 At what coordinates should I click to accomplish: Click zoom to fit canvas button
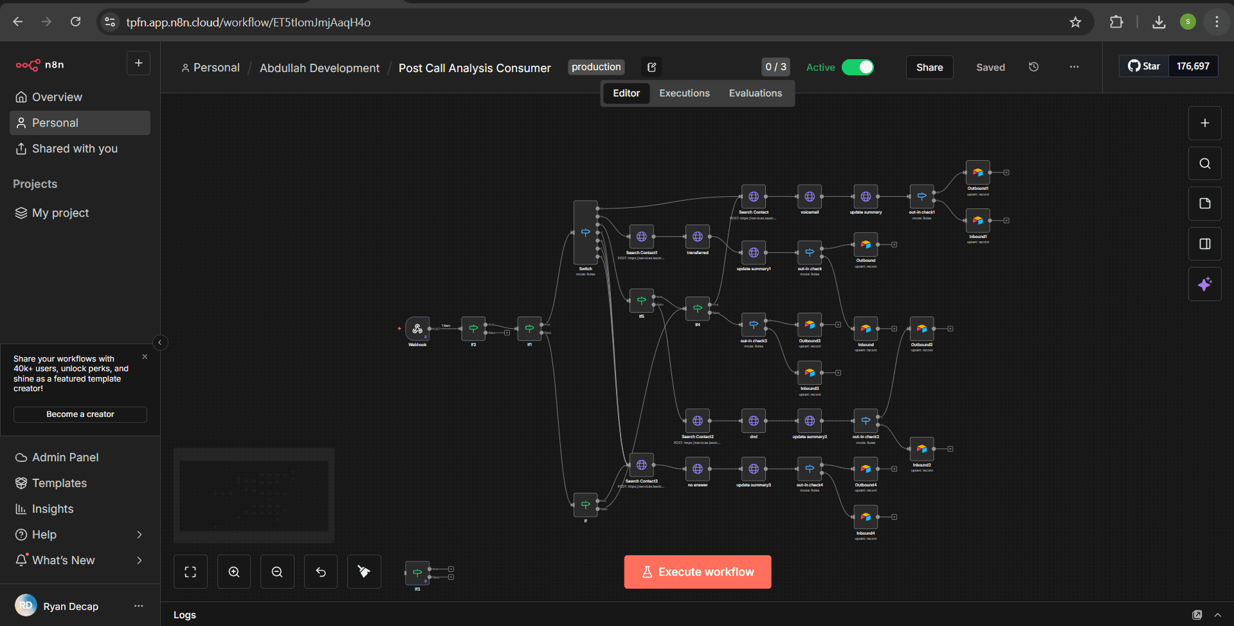(190, 572)
